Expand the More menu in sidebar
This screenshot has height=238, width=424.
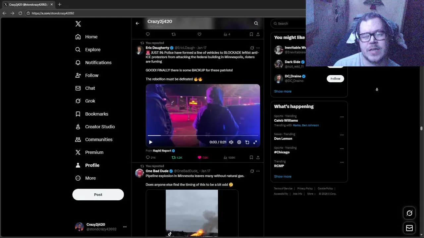(x=85, y=178)
